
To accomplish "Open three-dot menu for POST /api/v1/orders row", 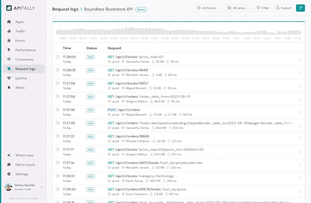I will 300,112.
